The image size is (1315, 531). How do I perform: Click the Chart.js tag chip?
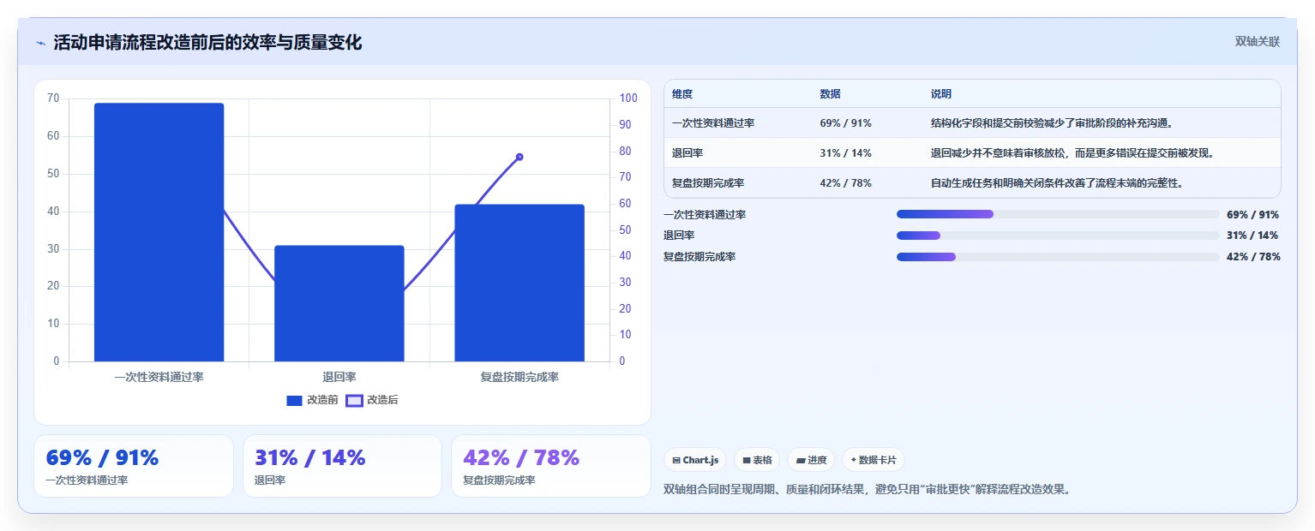[x=695, y=460]
